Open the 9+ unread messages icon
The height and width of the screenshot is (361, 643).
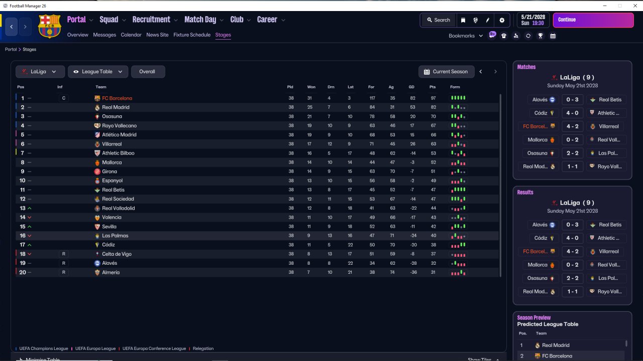coord(492,35)
